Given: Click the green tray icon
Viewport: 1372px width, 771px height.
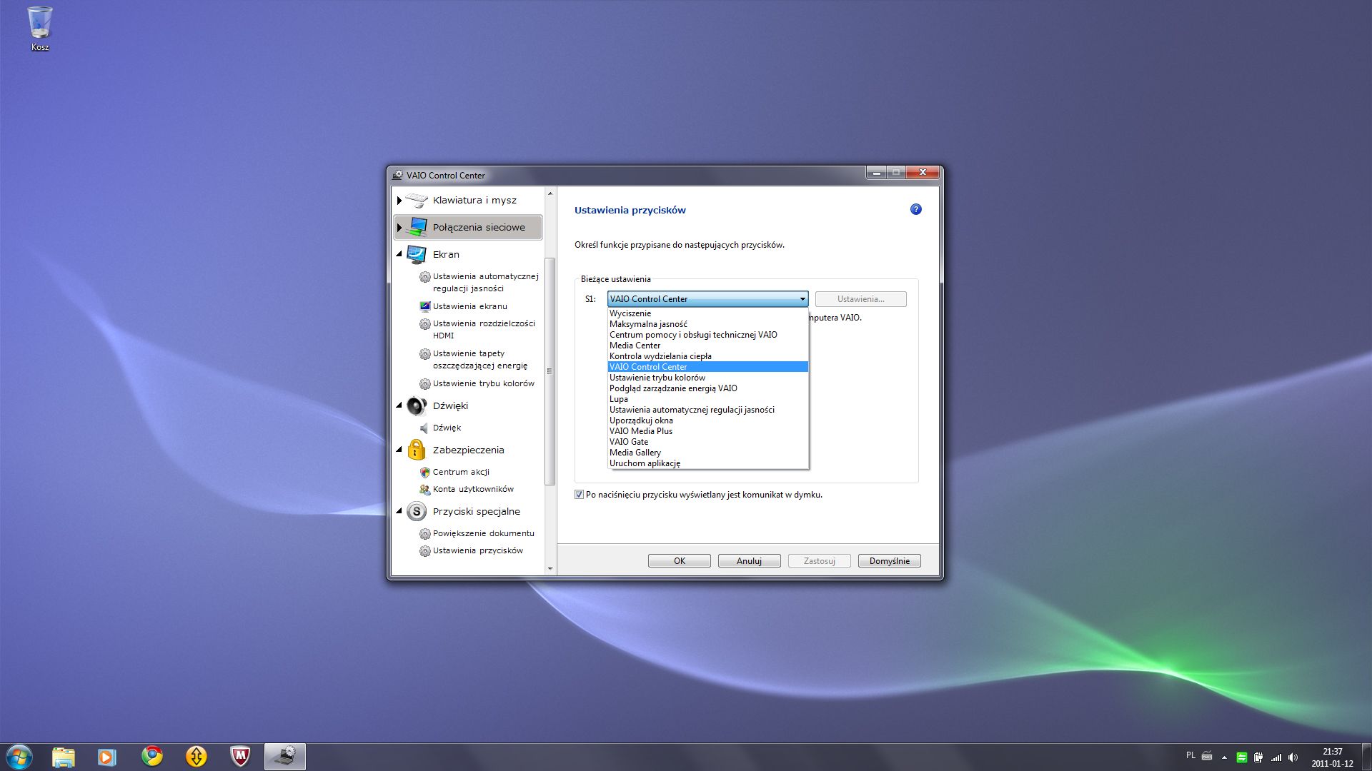Looking at the screenshot, I should coord(1241,757).
